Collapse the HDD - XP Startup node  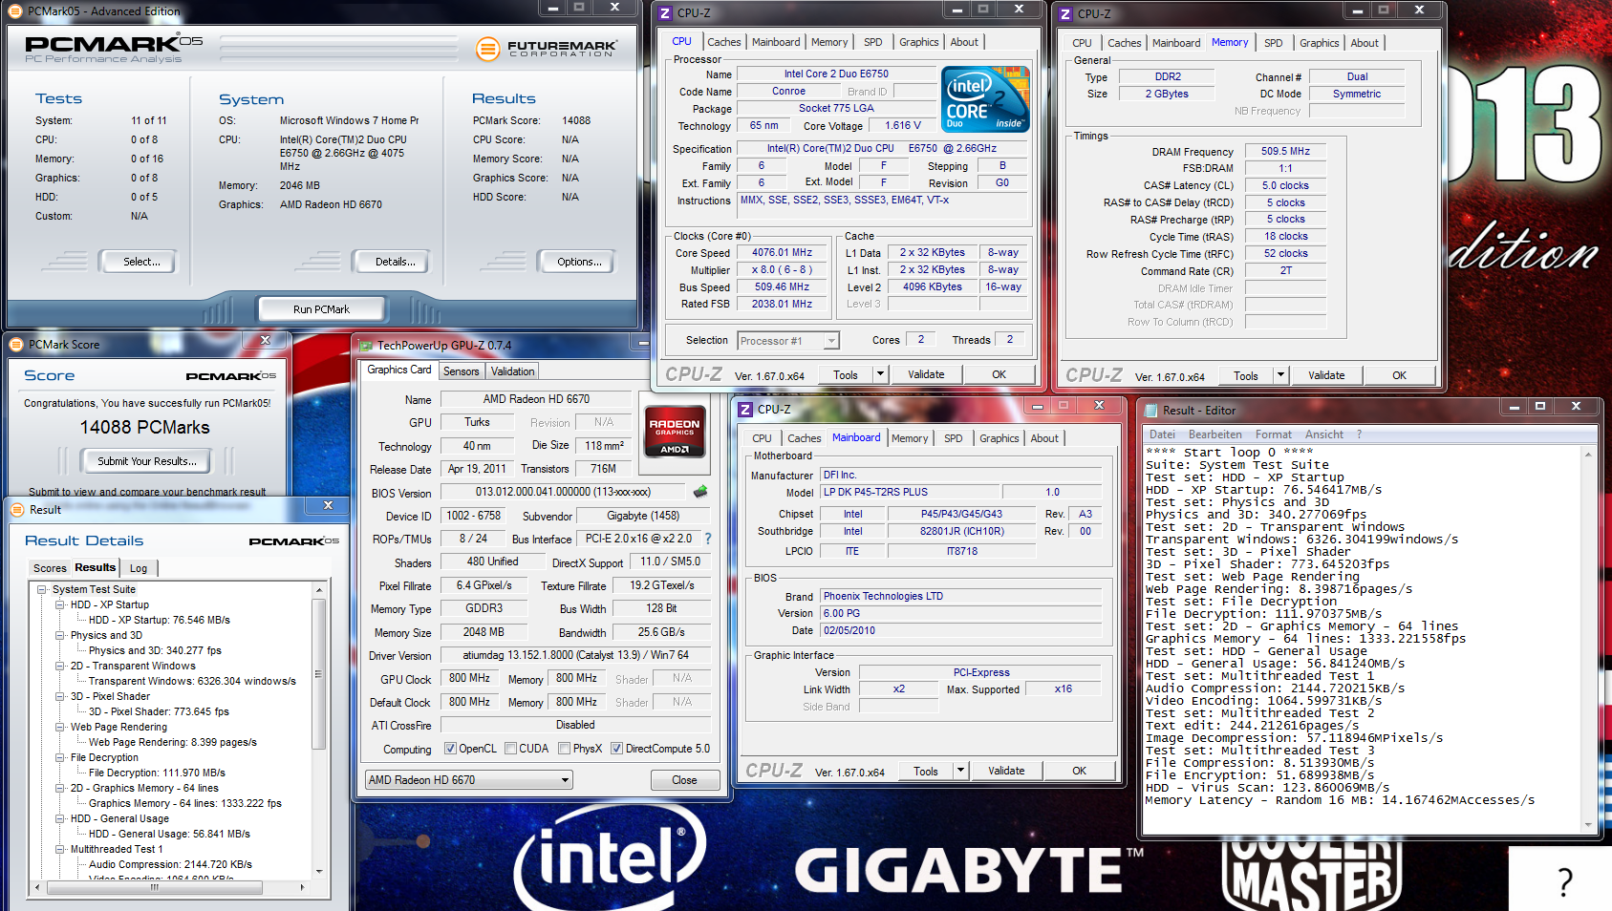point(60,605)
